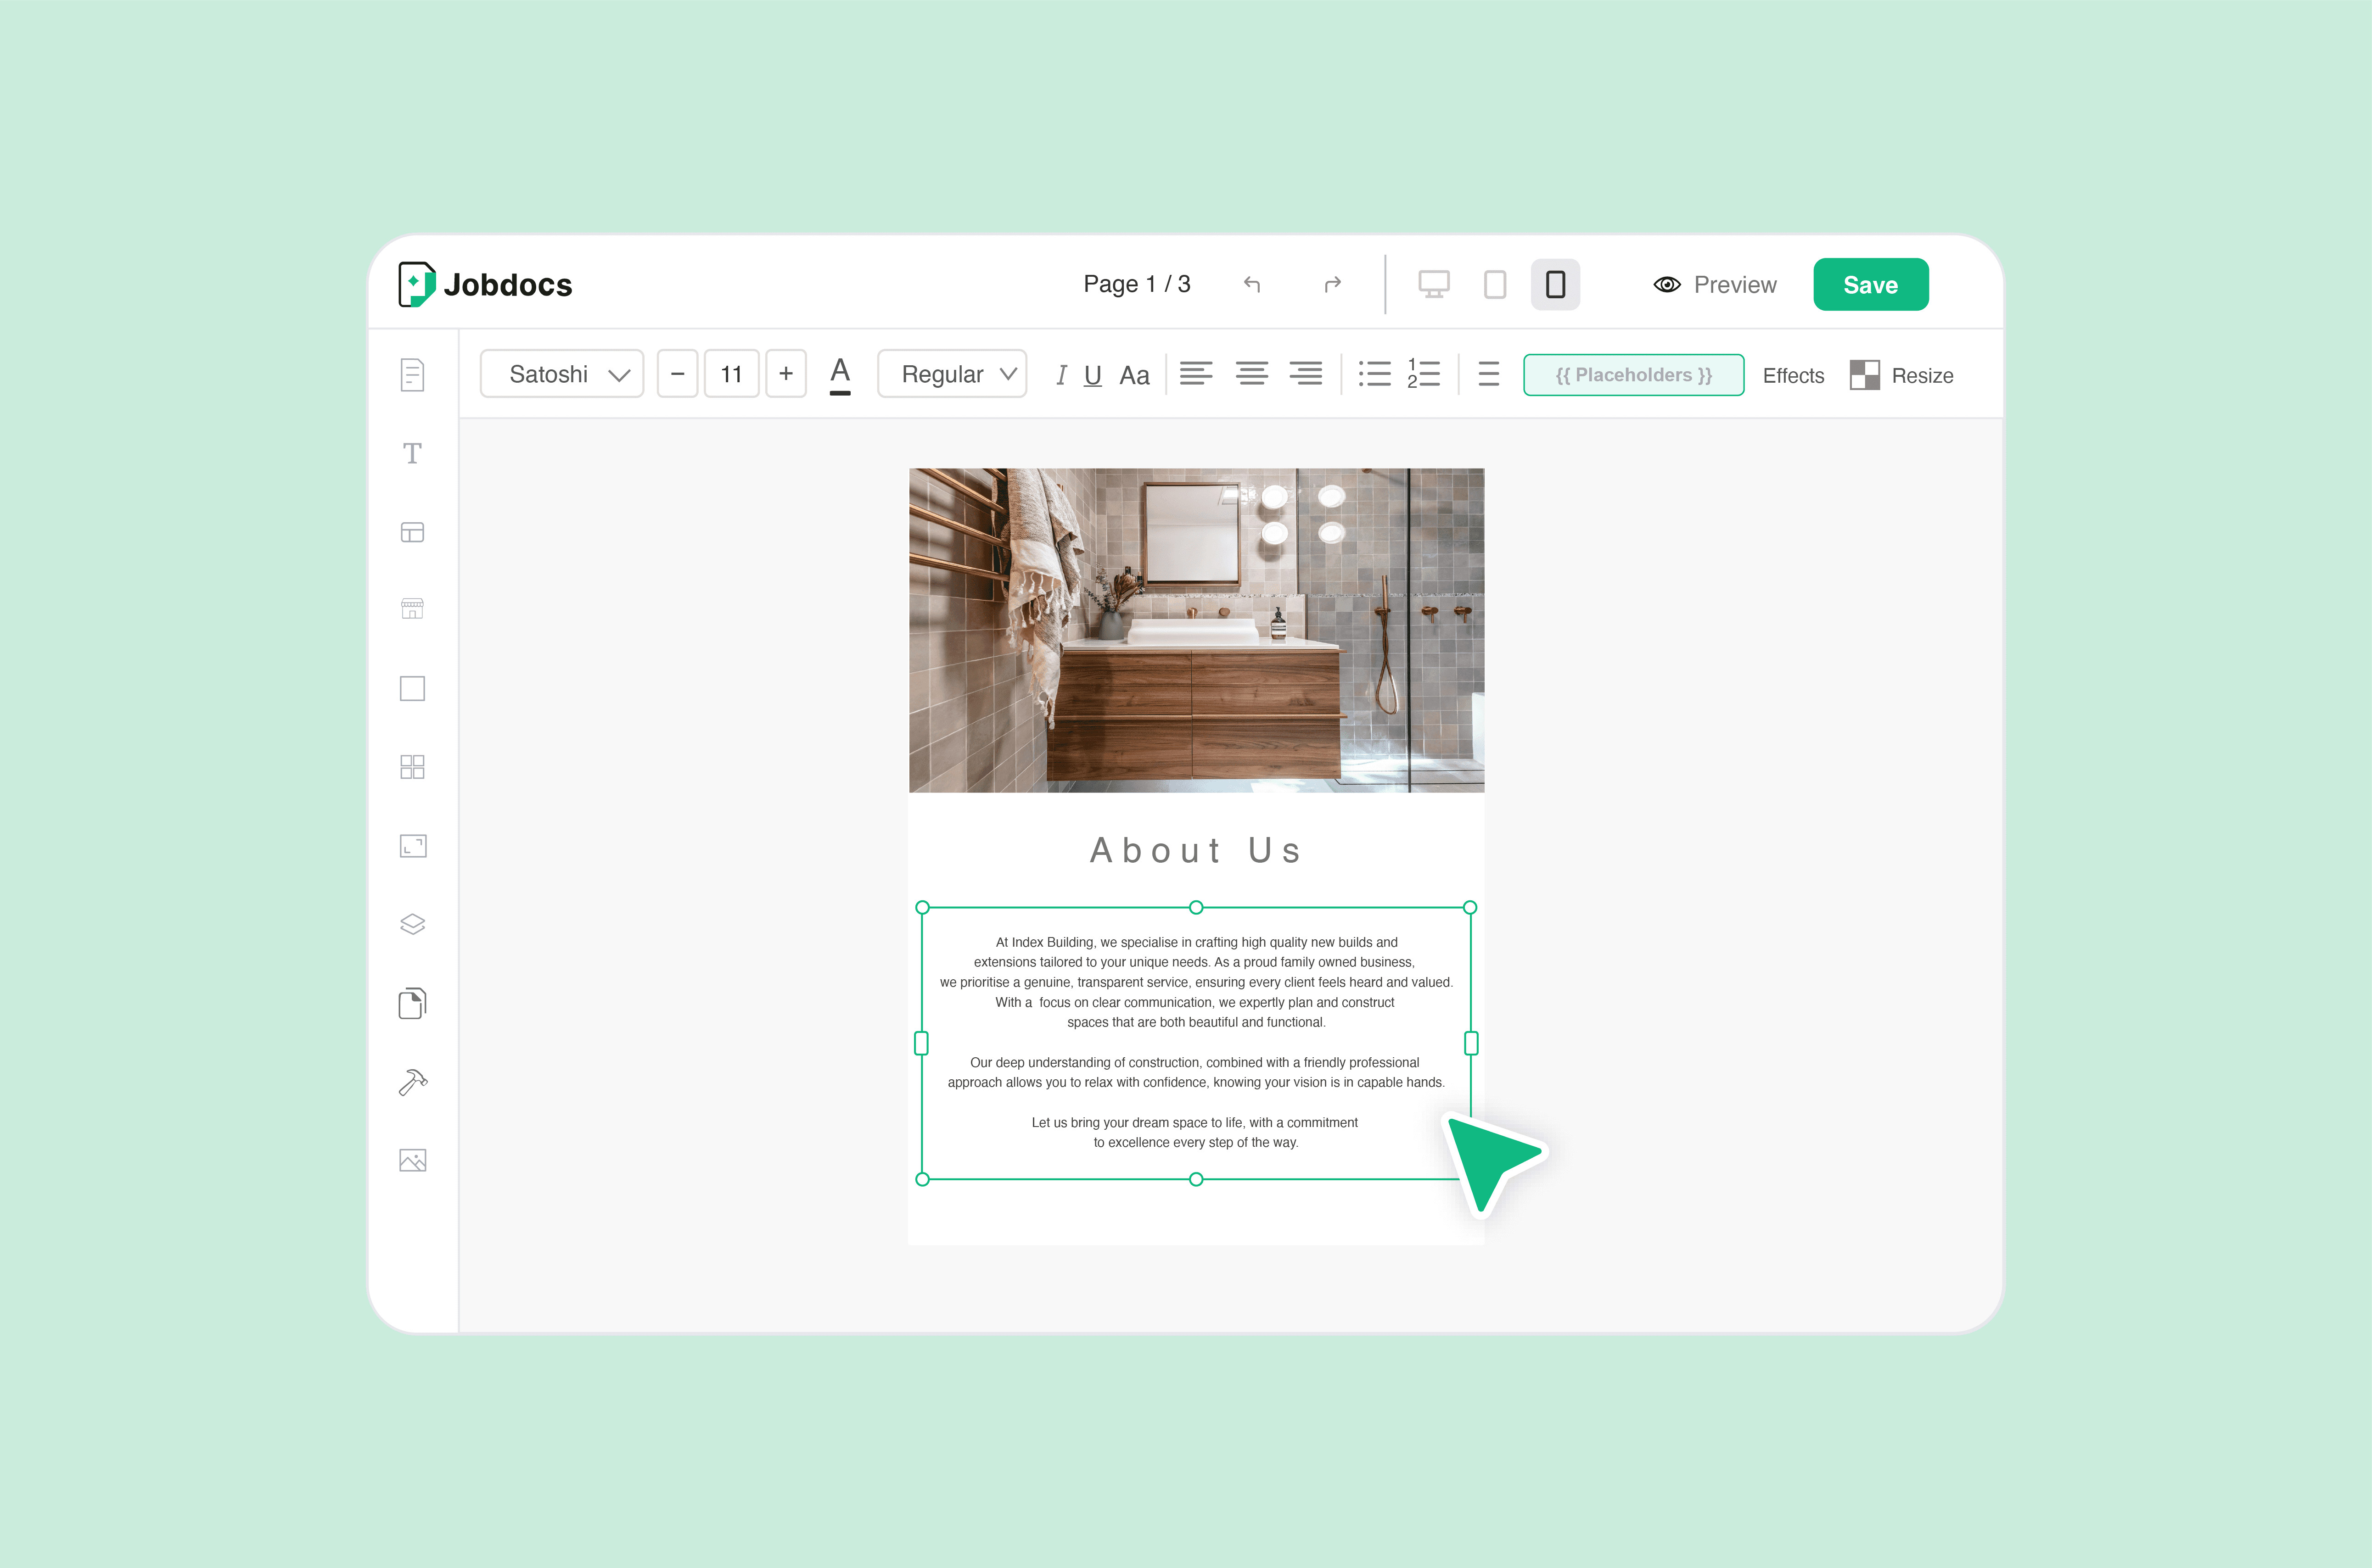
Task: Toggle italic formatting
Action: click(1060, 375)
